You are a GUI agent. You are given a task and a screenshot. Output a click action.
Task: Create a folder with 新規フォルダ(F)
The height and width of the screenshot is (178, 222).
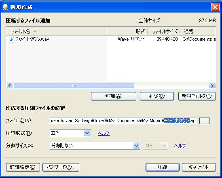[197, 96]
